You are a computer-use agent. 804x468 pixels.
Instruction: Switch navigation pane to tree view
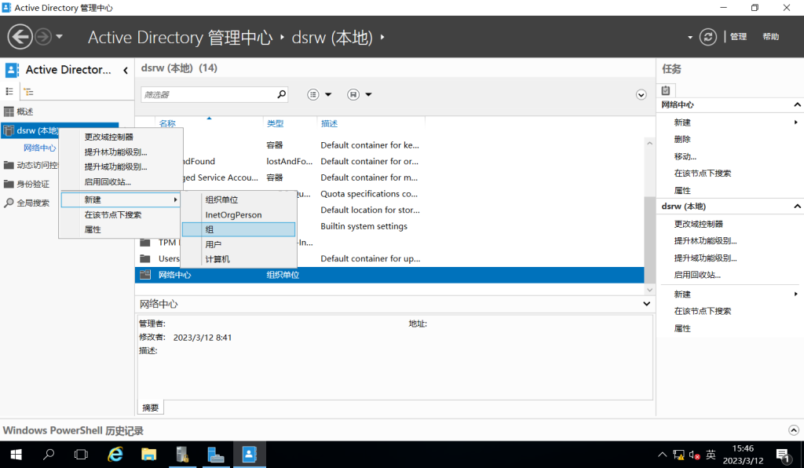click(x=28, y=92)
